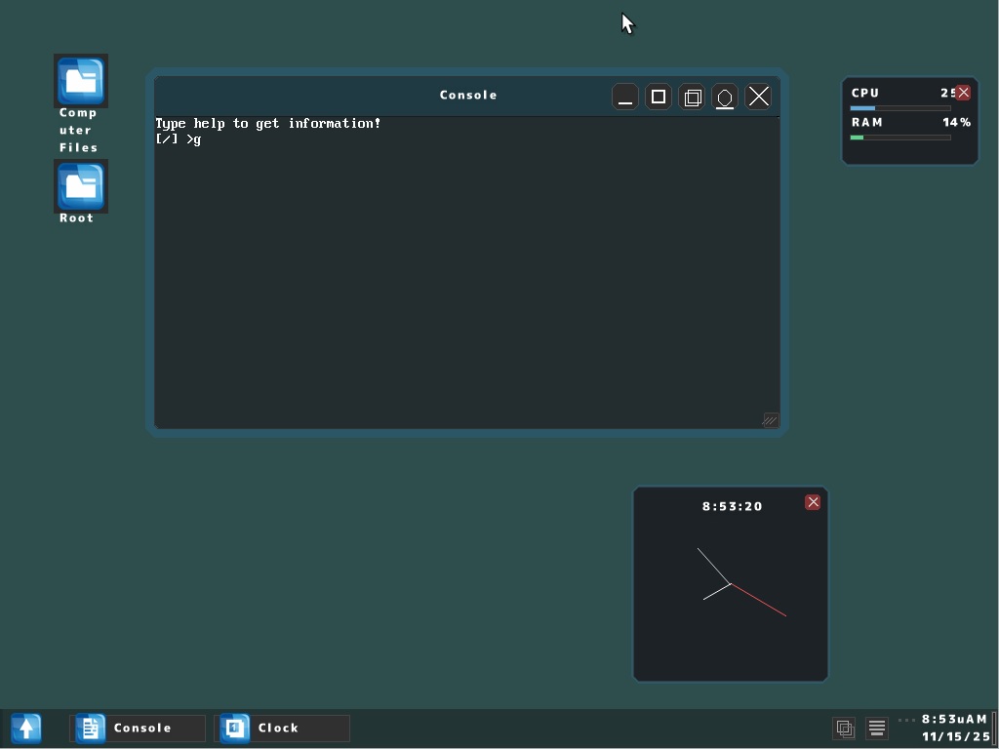The image size is (999, 749).
Task: Click the start menu arrow icon
Action: pos(26,728)
